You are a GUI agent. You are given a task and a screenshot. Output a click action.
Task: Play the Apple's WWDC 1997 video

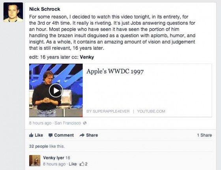coord(56,91)
